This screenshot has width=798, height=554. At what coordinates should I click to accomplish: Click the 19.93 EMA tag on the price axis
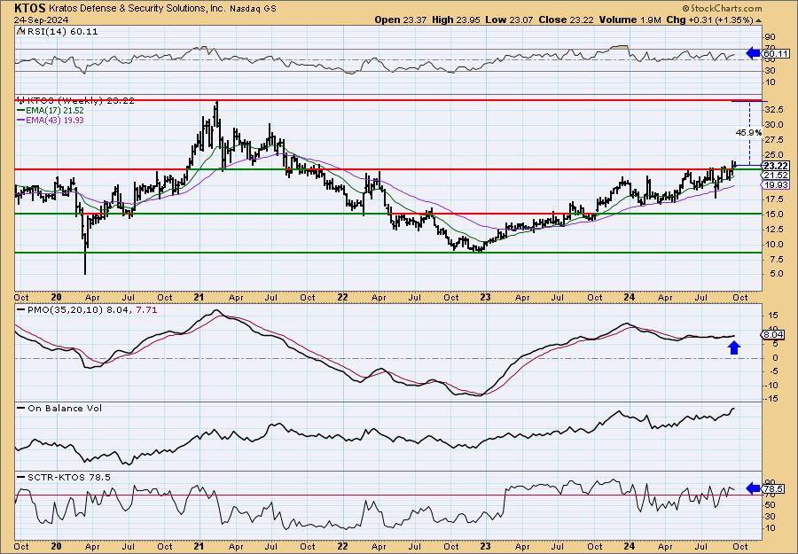[776, 185]
